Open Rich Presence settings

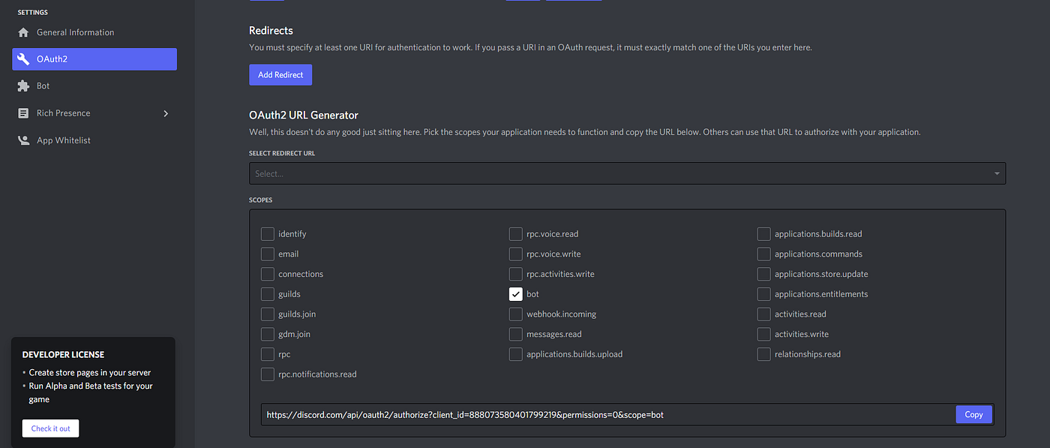coord(94,113)
